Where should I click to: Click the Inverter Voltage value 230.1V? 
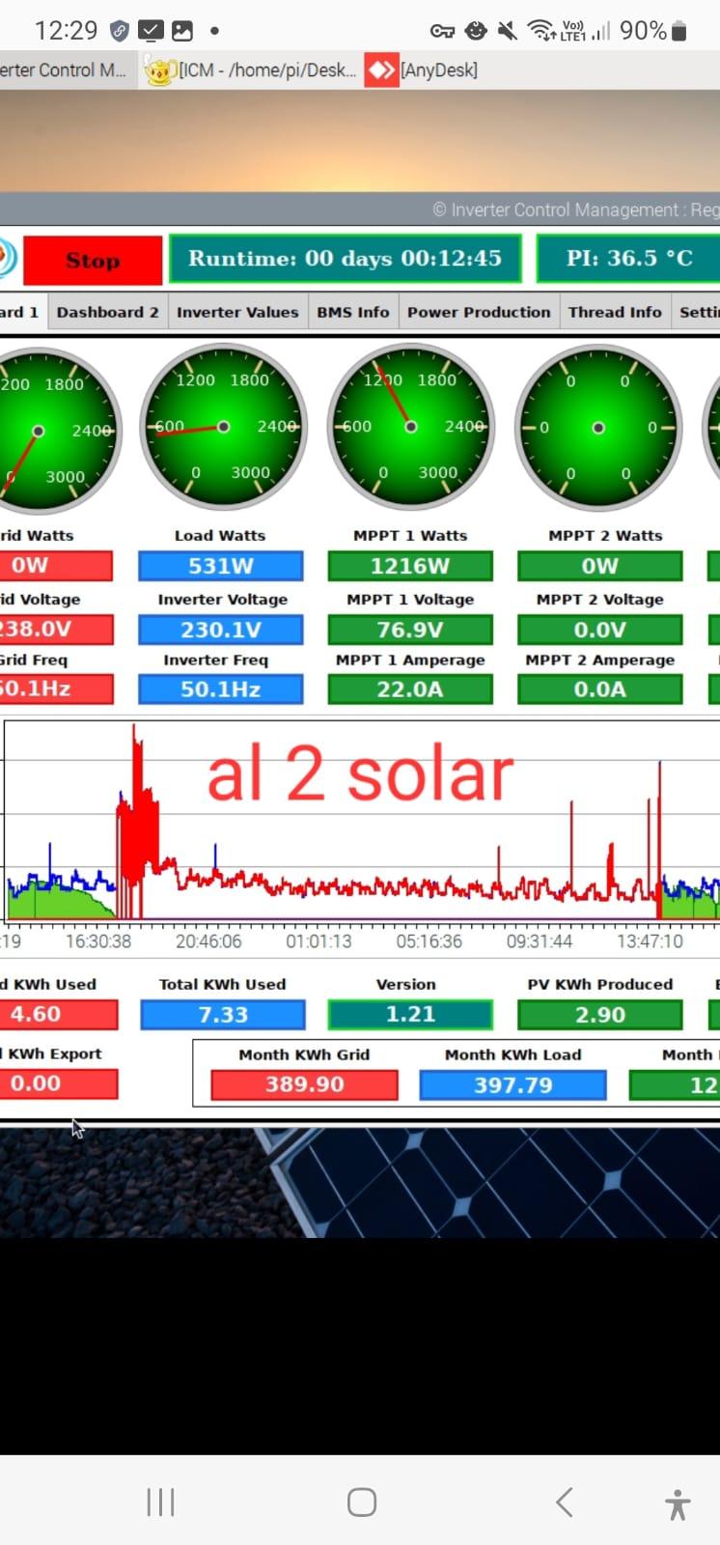[x=221, y=630]
